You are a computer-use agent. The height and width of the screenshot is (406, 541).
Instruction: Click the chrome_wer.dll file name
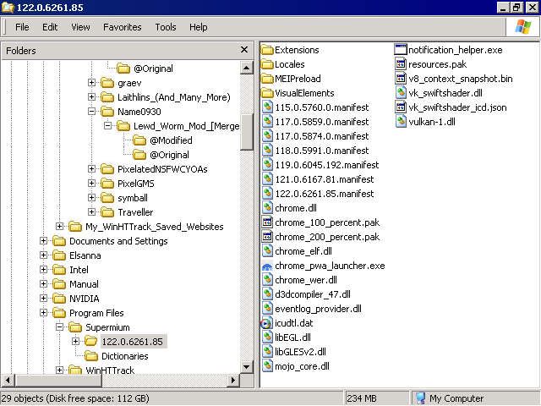tap(306, 280)
